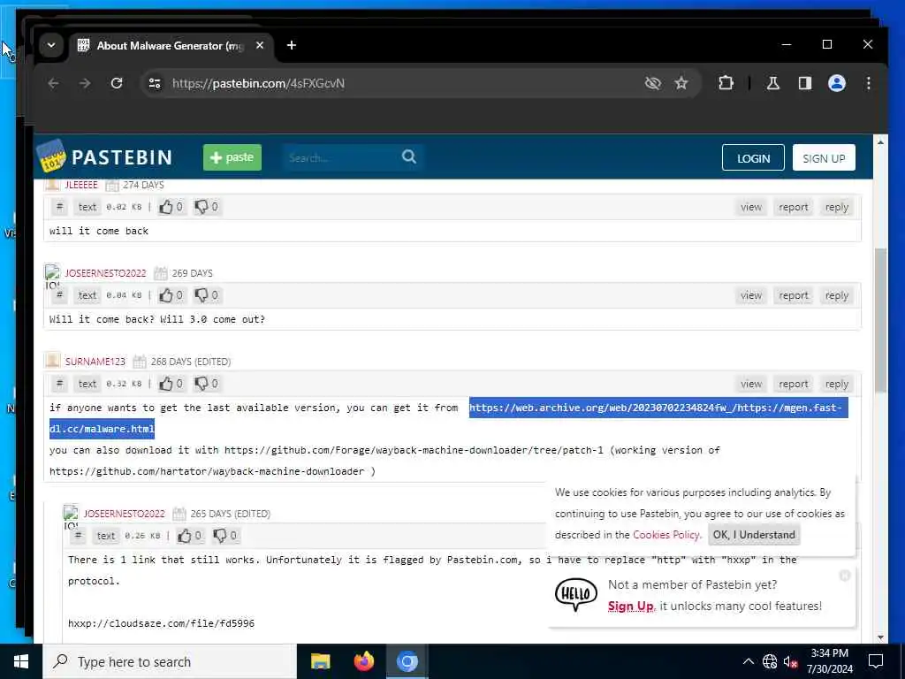Downvote the SURNAME123 comment

tap(206, 384)
